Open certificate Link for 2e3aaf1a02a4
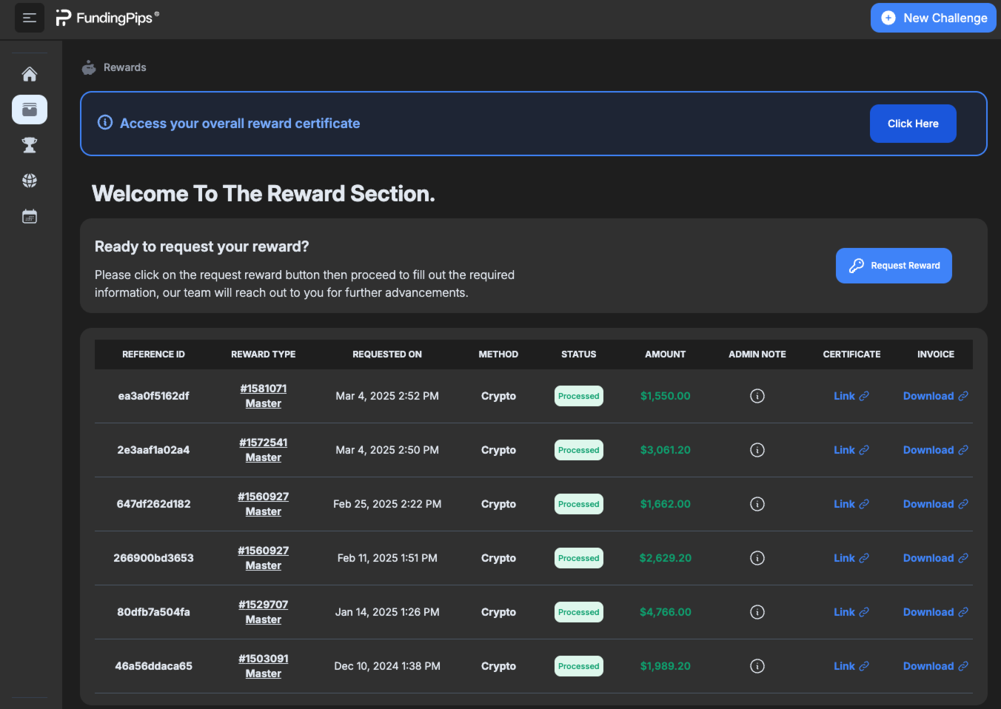1001x709 pixels. [x=851, y=450]
